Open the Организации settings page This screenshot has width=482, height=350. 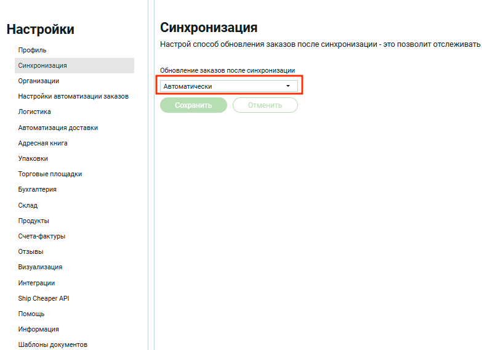(39, 81)
